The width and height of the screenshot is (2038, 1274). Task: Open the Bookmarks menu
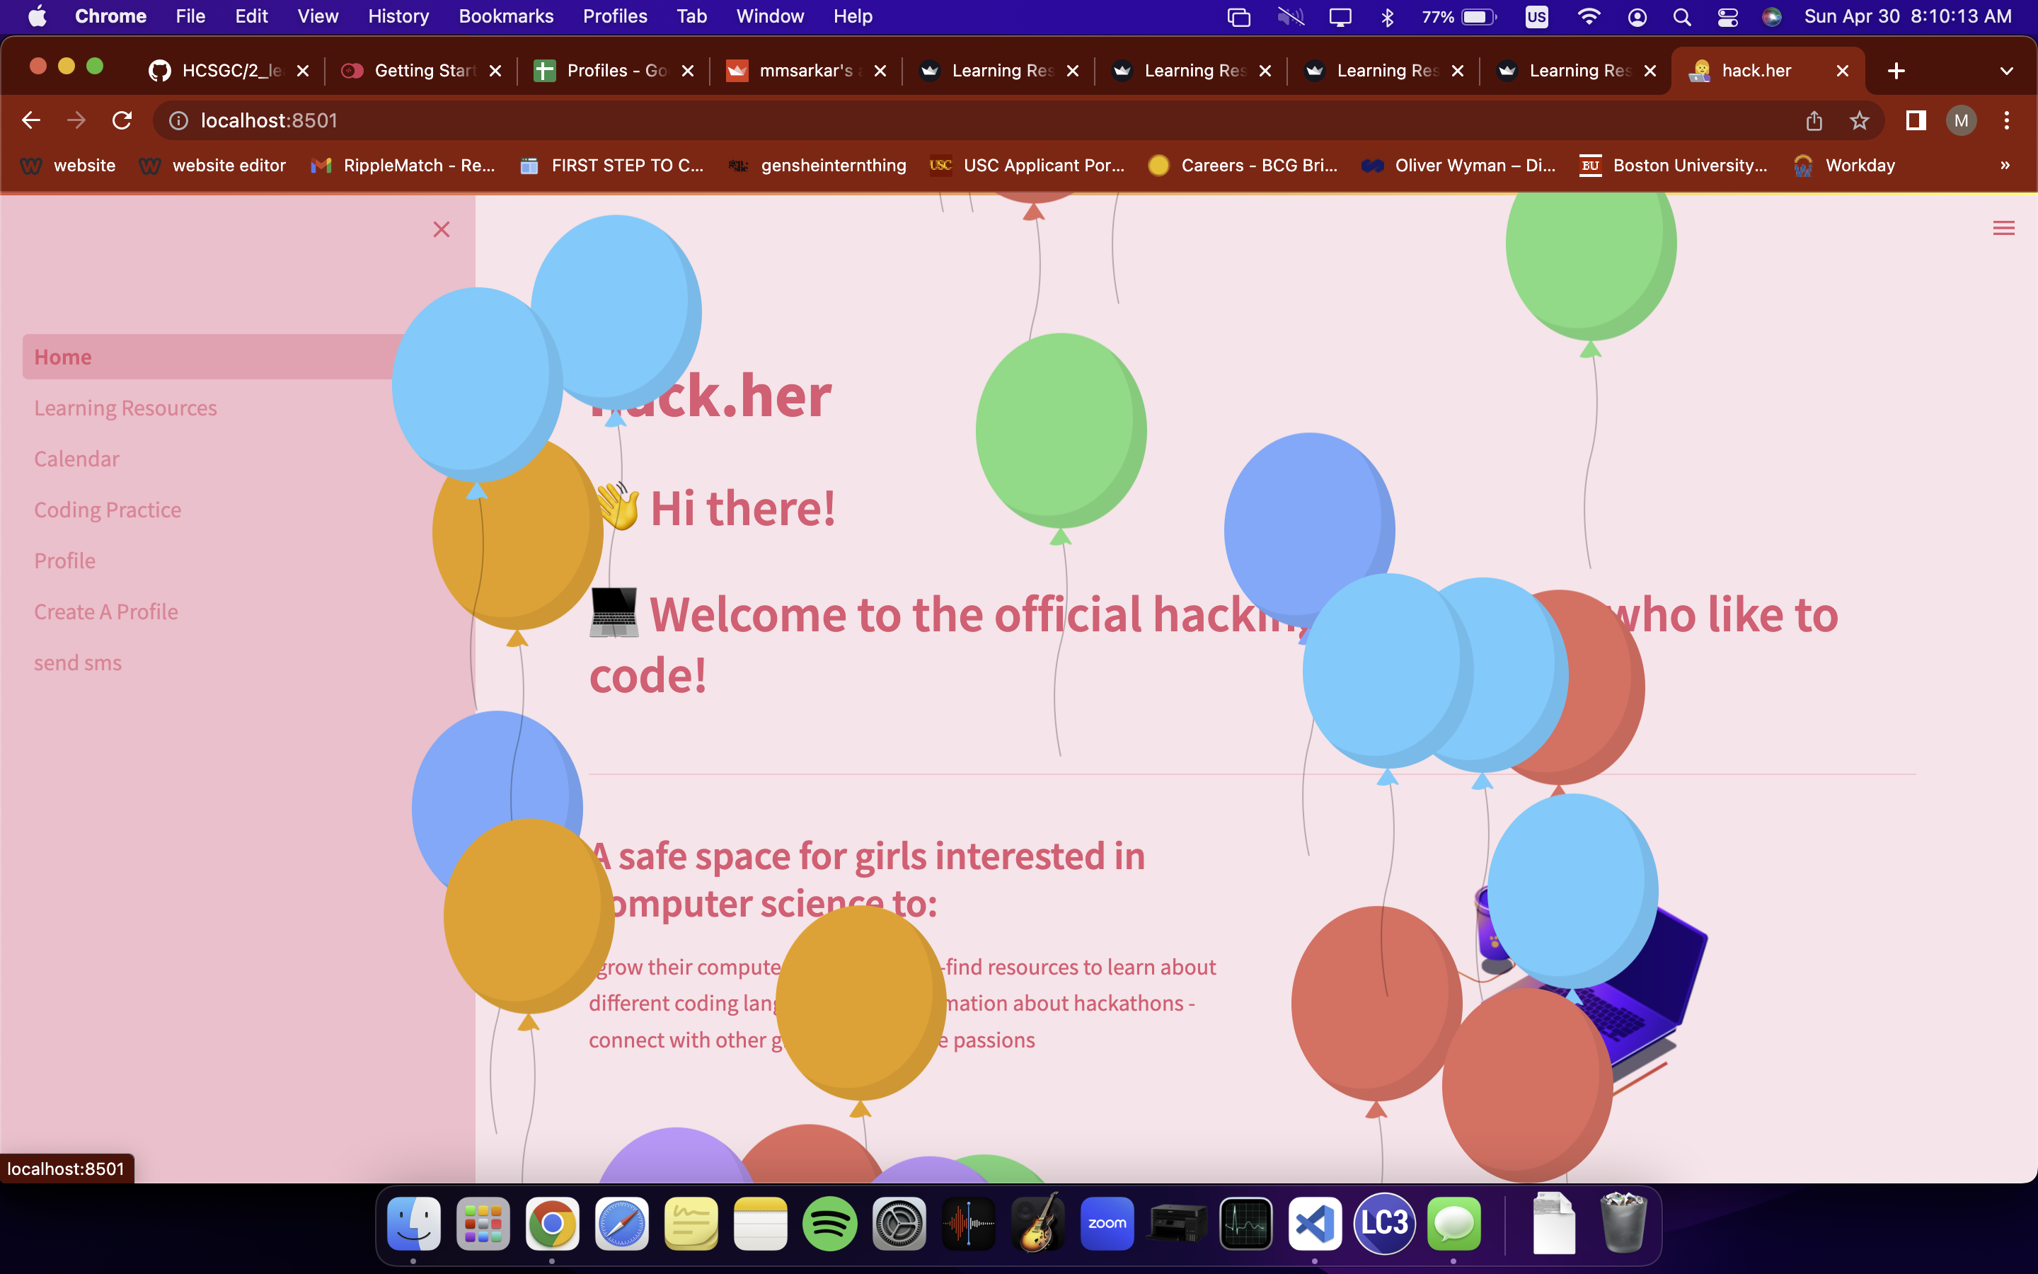[505, 17]
